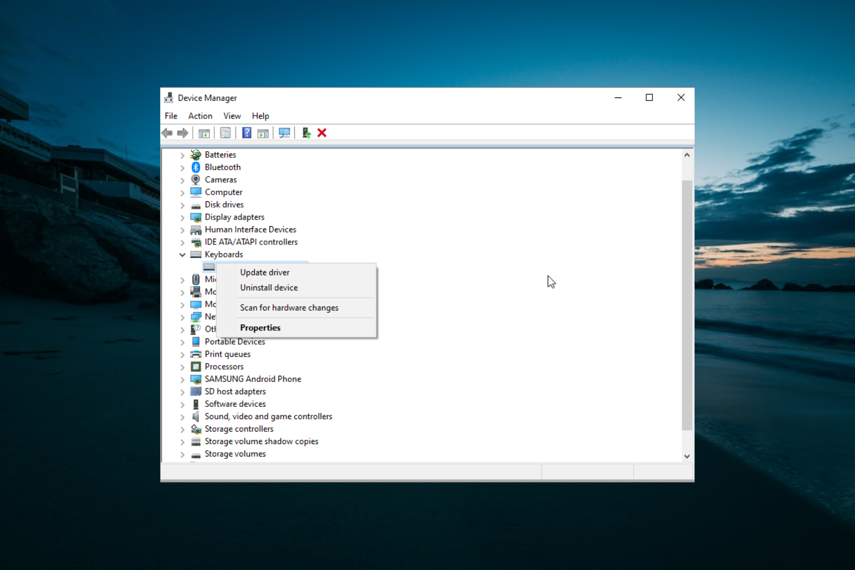Click the Processors category icon
855x570 pixels.
click(195, 366)
